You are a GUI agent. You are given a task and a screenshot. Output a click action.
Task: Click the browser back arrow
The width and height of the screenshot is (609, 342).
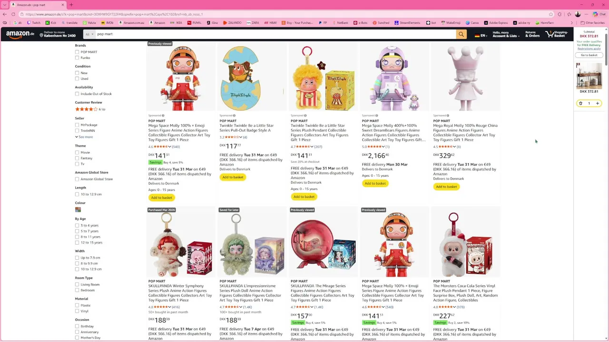click(5, 14)
